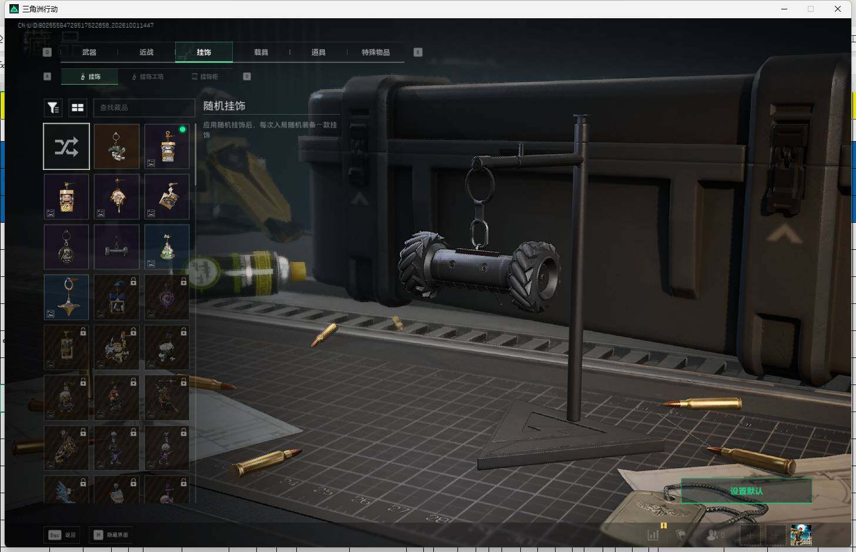Select the dumbbell-shaped charm thumbnail
Viewport: 856px width, 552px height.
(116, 247)
